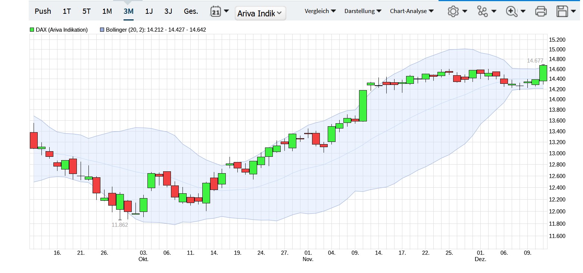The width and height of the screenshot is (583, 273).
Task: Click the 21. date label on x-axis
Action: 81,253
